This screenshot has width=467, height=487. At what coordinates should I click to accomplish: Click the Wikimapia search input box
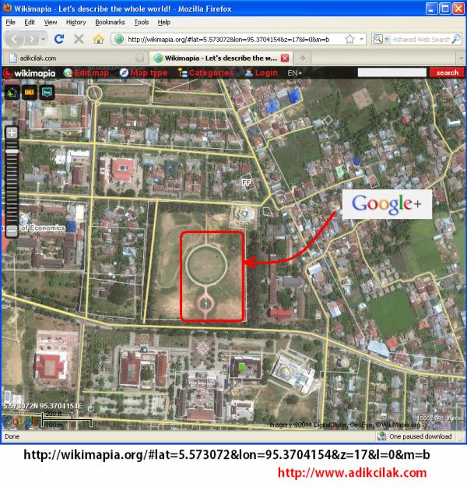tap(392, 72)
